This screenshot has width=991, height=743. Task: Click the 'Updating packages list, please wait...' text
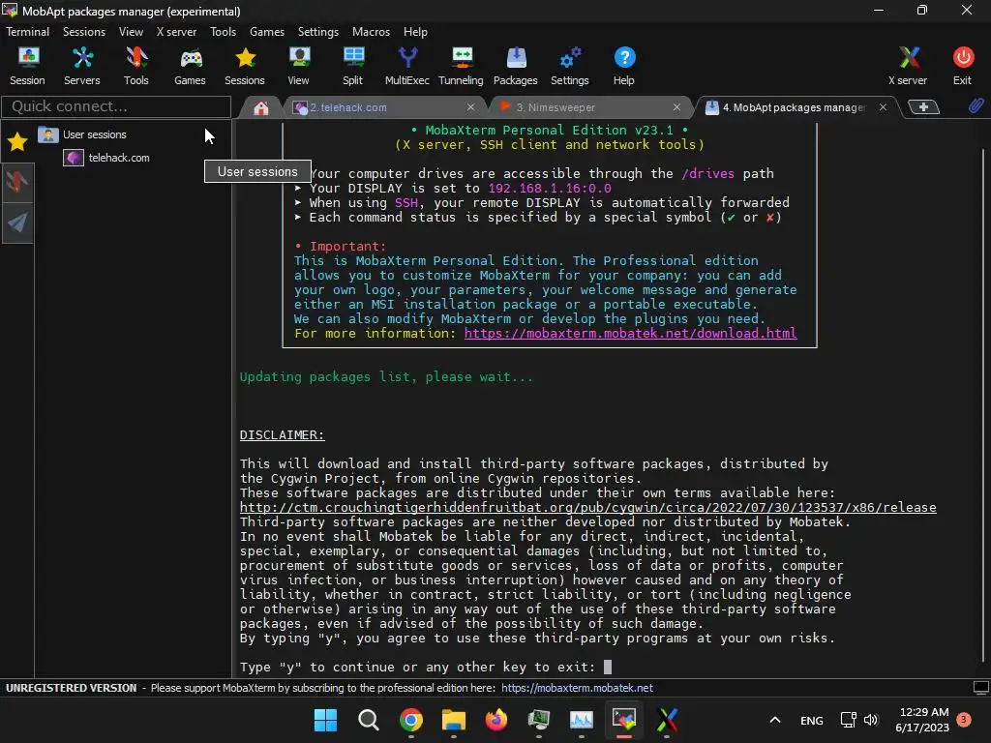tap(386, 376)
